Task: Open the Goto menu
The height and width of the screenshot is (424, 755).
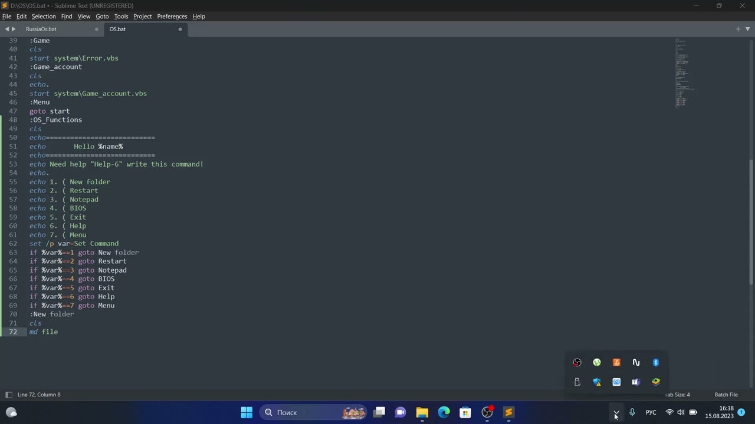Action: 102,16
